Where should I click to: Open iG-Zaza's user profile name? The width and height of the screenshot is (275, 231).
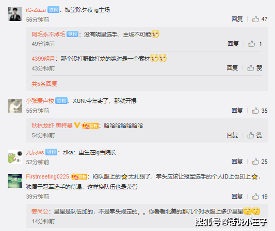click(36, 10)
